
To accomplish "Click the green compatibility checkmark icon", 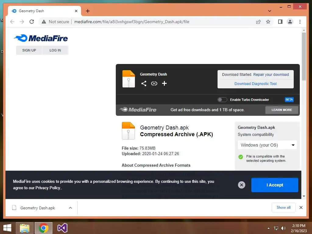I will tap(241, 157).
